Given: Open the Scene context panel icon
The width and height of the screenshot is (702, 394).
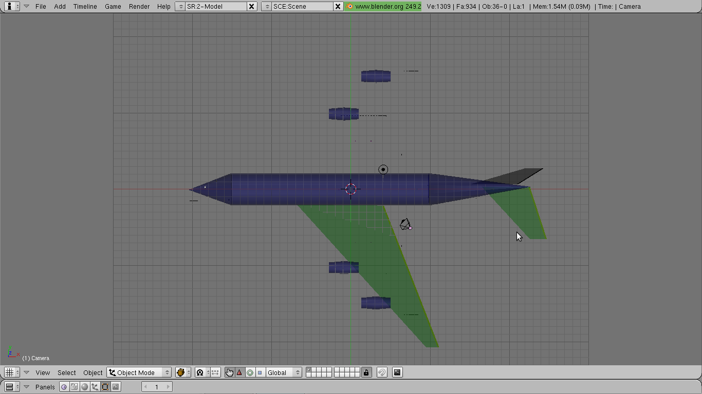Looking at the screenshot, I should point(116,387).
